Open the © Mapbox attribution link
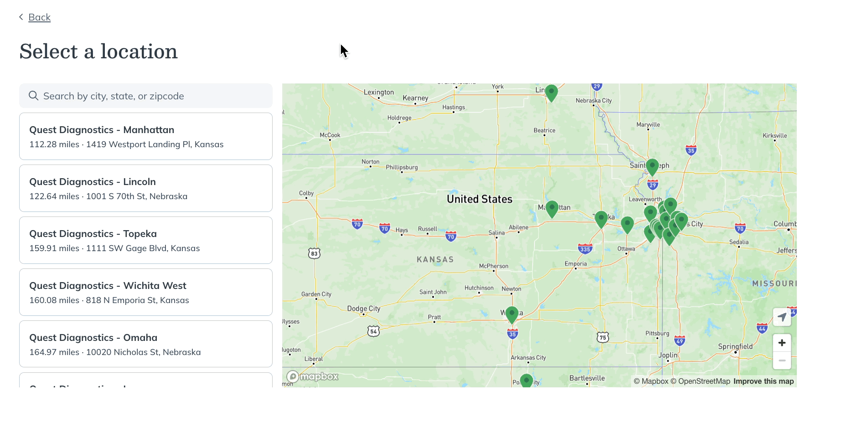The width and height of the screenshot is (857, 443). tap(651, 381)
